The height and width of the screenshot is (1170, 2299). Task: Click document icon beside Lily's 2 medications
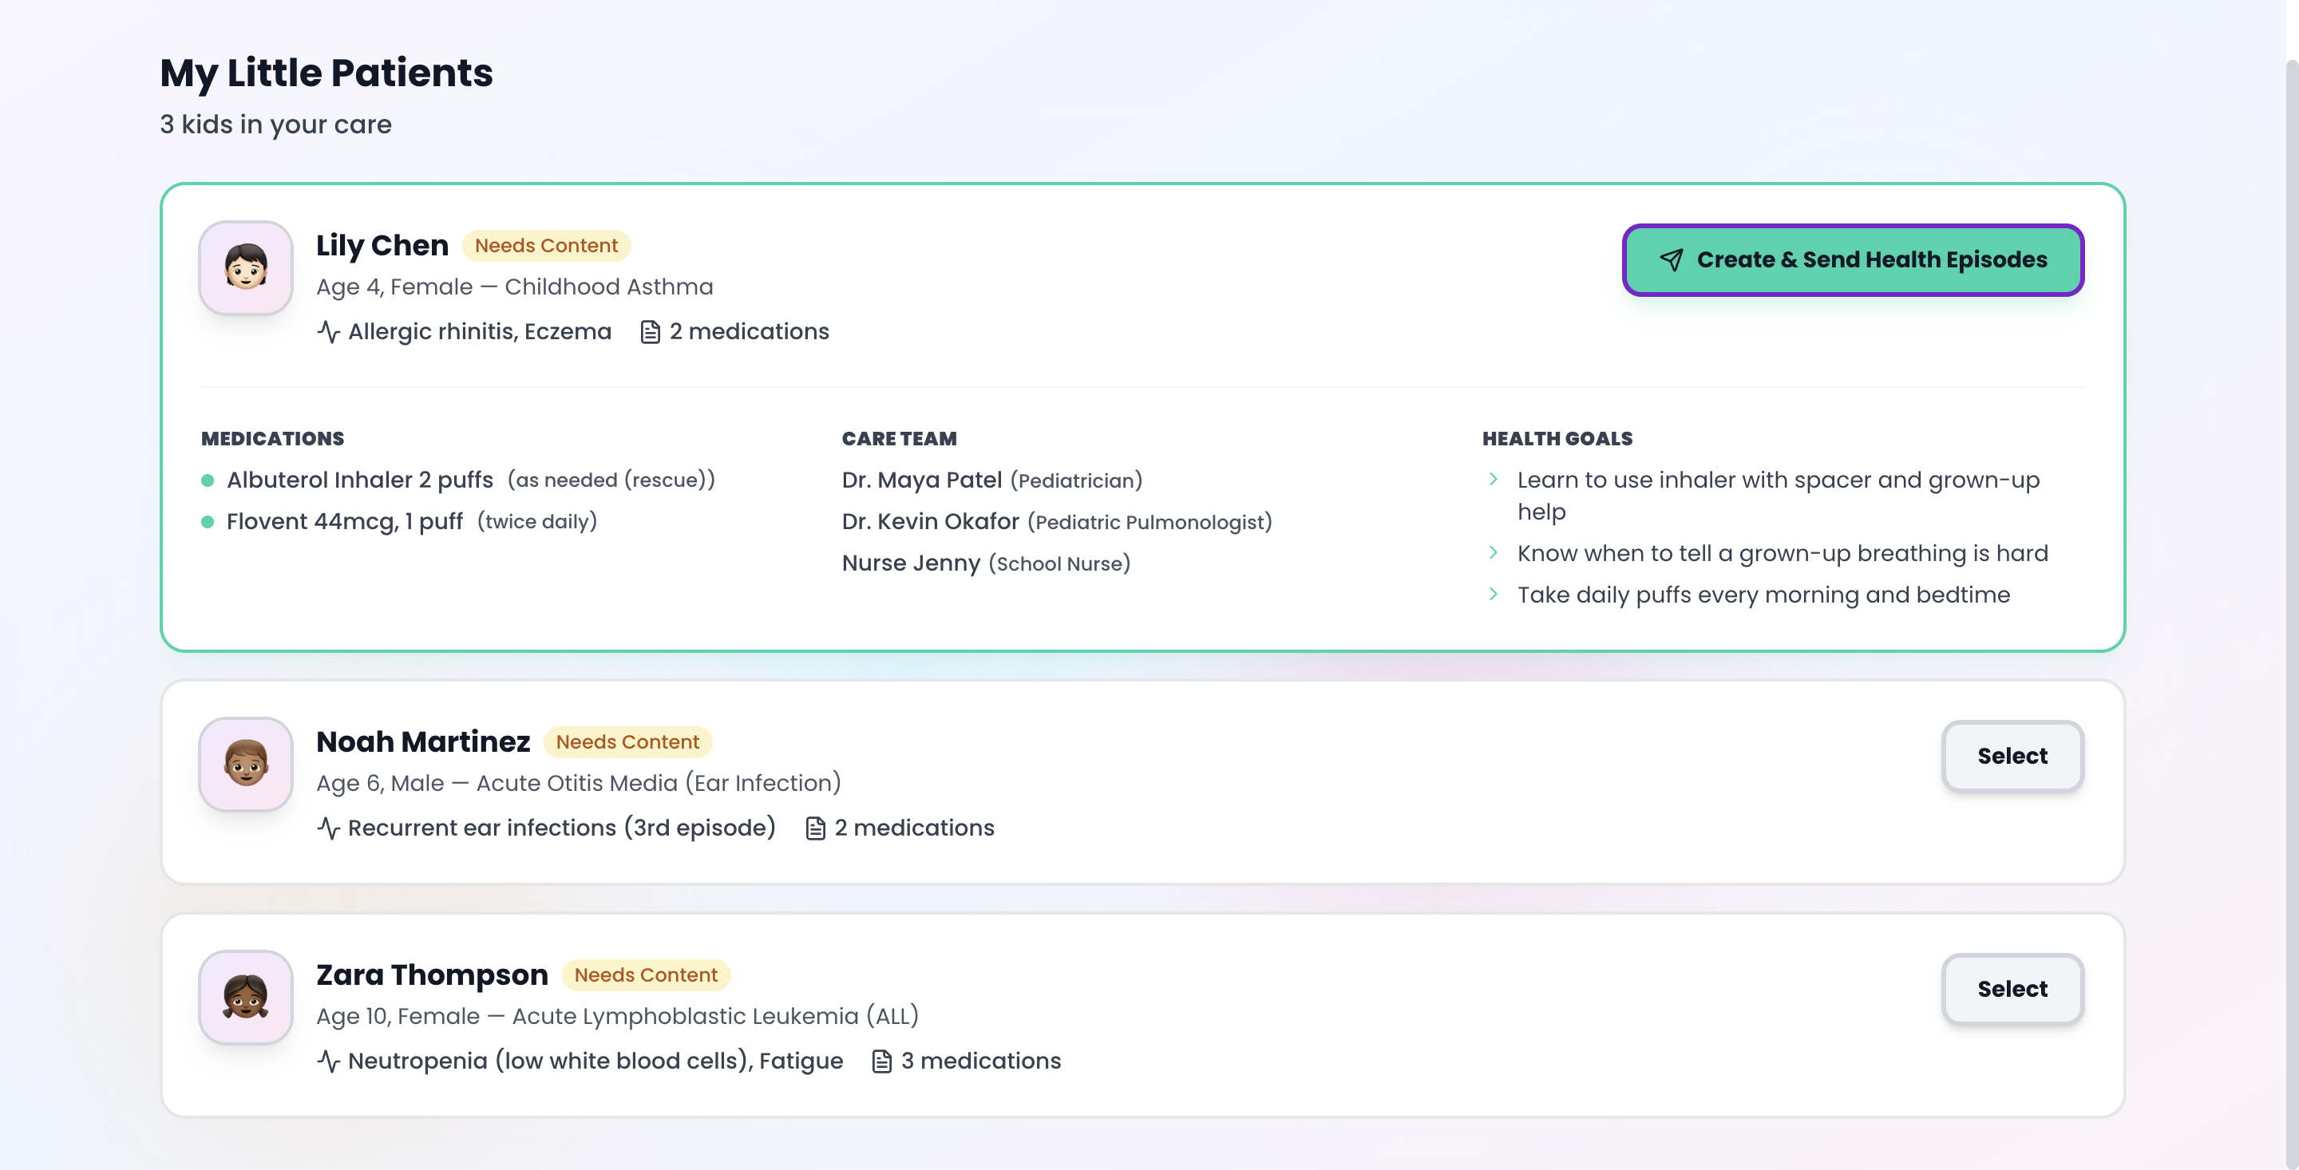[x=650, y=332]
